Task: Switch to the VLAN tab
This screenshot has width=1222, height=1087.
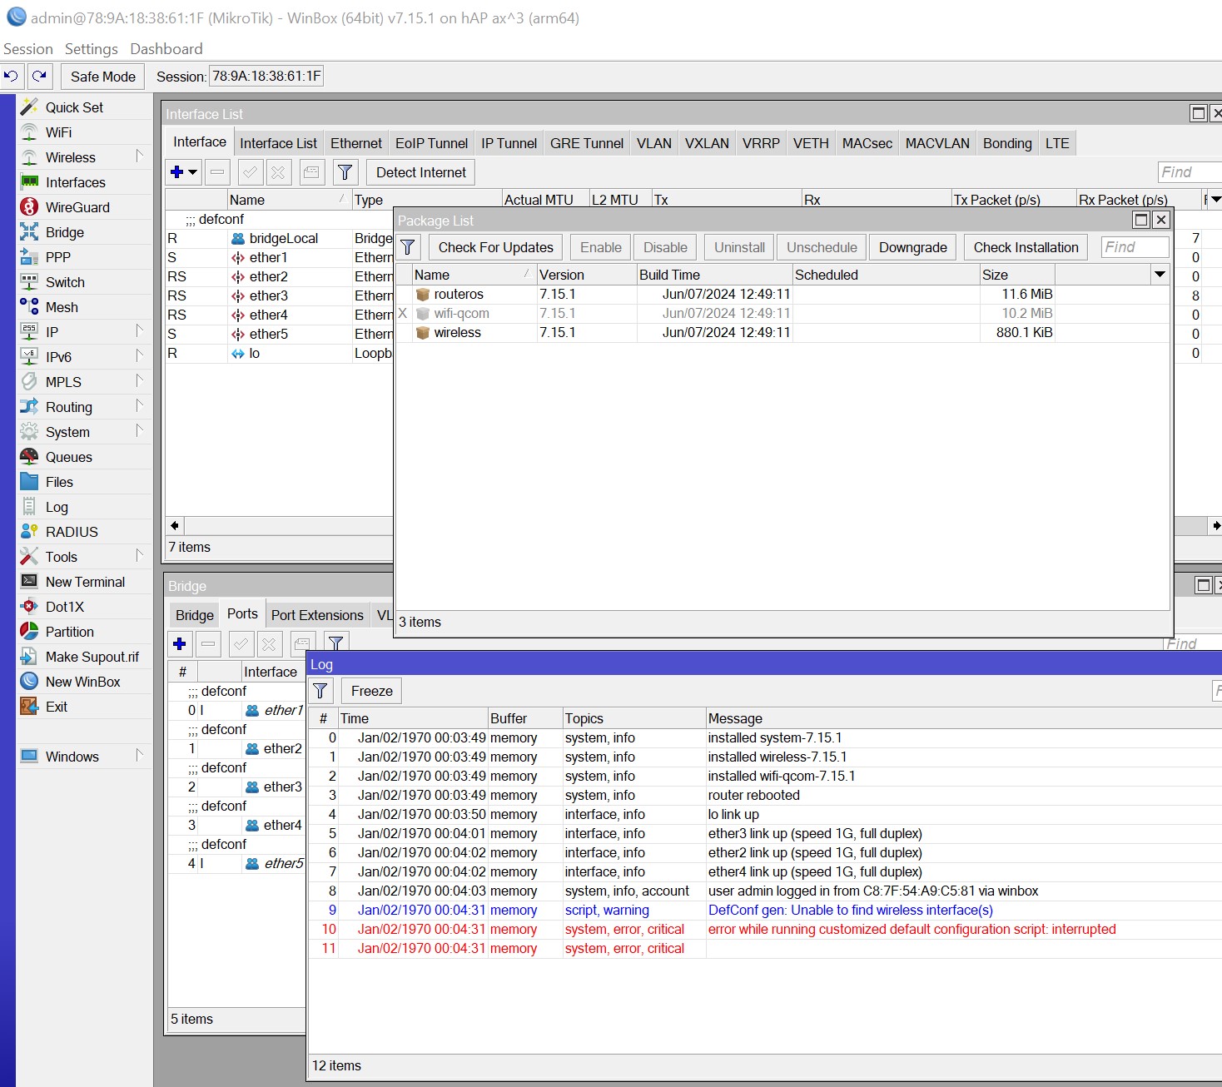Action: point(653,143)
